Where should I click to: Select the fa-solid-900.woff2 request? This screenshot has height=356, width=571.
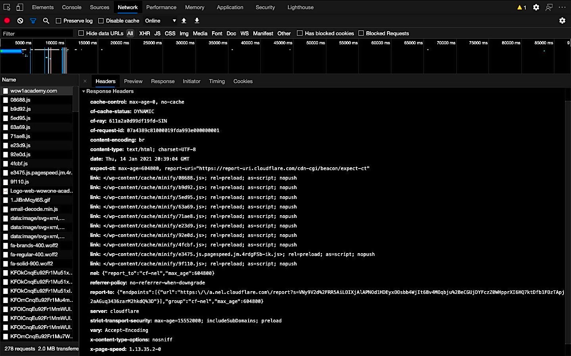tap(36, 264)
